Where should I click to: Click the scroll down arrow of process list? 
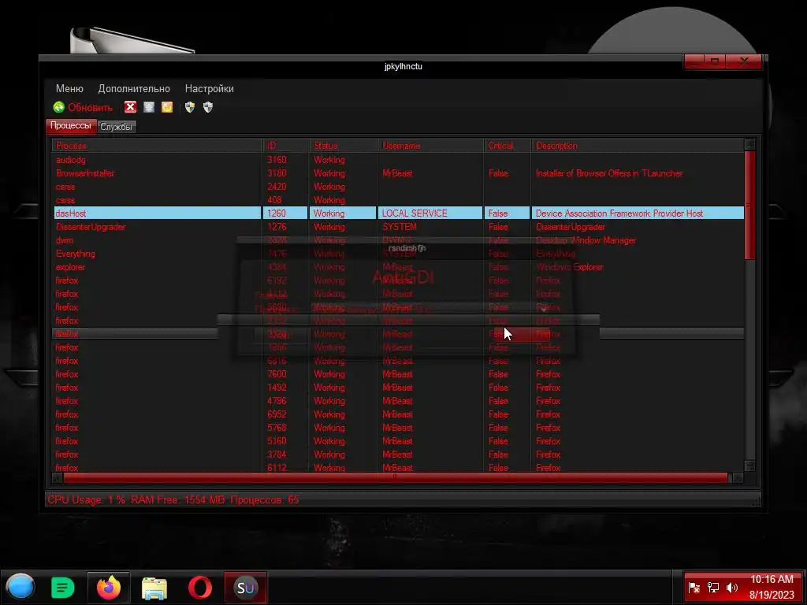(750, 466)
